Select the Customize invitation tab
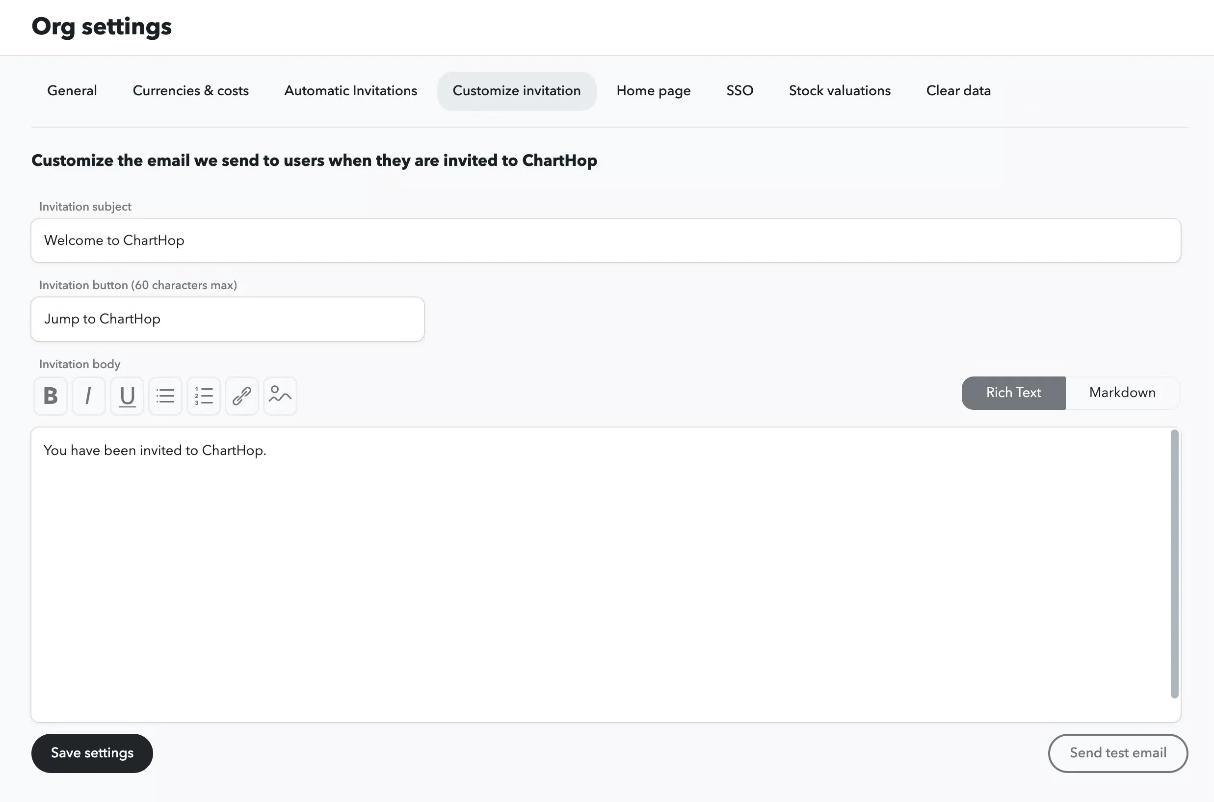 point(517,91)
